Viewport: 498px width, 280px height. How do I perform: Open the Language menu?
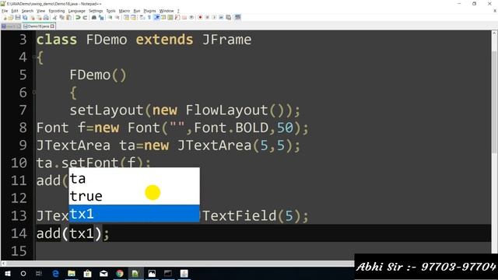click(76, 11)
